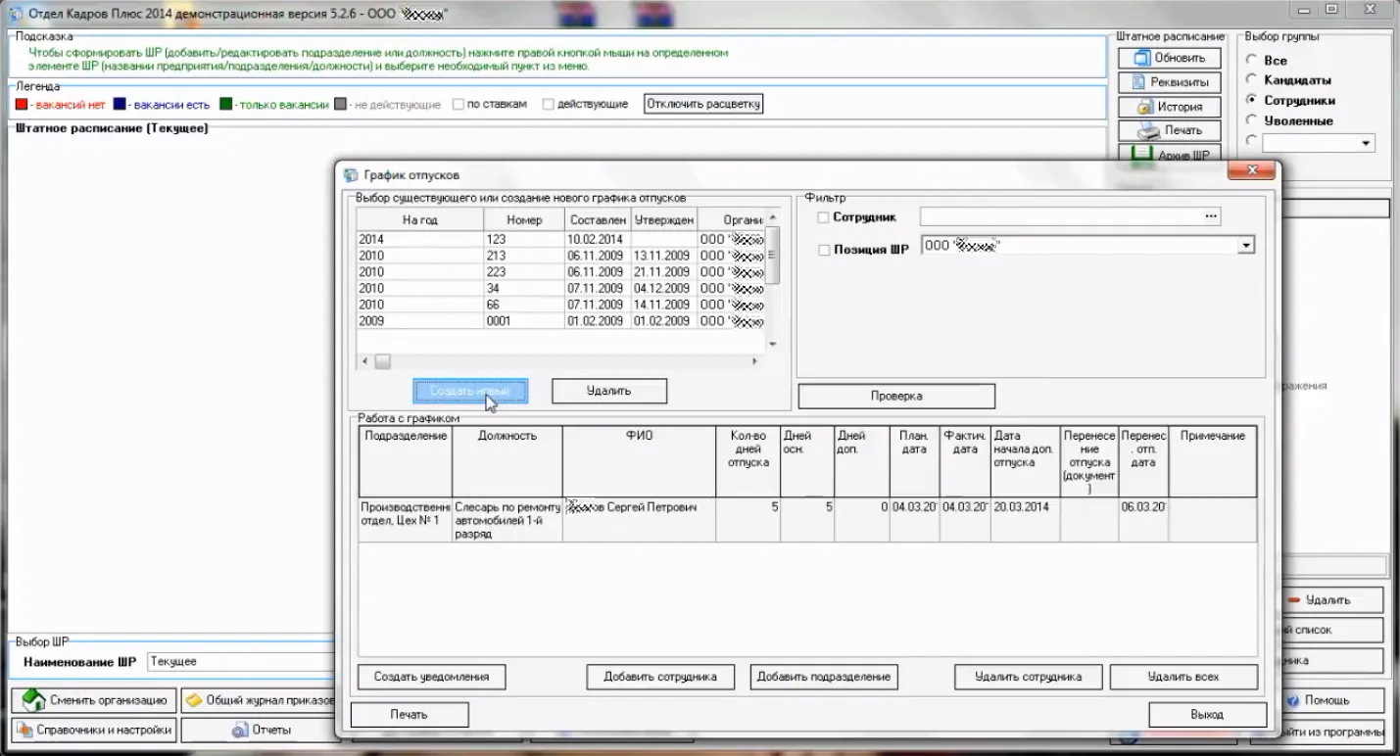This screenshot has height=756, width=1400.
Task: Open employee picker ellipsis button
Action: coord(1211,216)
